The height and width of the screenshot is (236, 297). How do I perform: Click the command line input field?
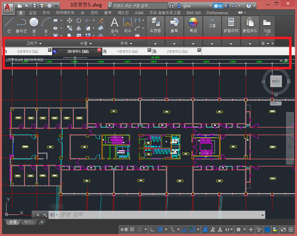[x=99, y=215]
